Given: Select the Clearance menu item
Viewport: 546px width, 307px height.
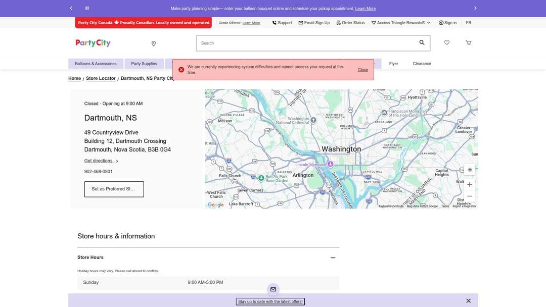Looking at the screenshot, I should pos(422,63).
